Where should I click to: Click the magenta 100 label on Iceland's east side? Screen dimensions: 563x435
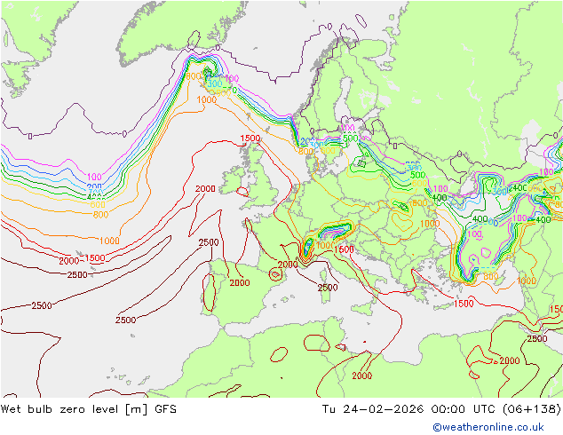[232, 79]
